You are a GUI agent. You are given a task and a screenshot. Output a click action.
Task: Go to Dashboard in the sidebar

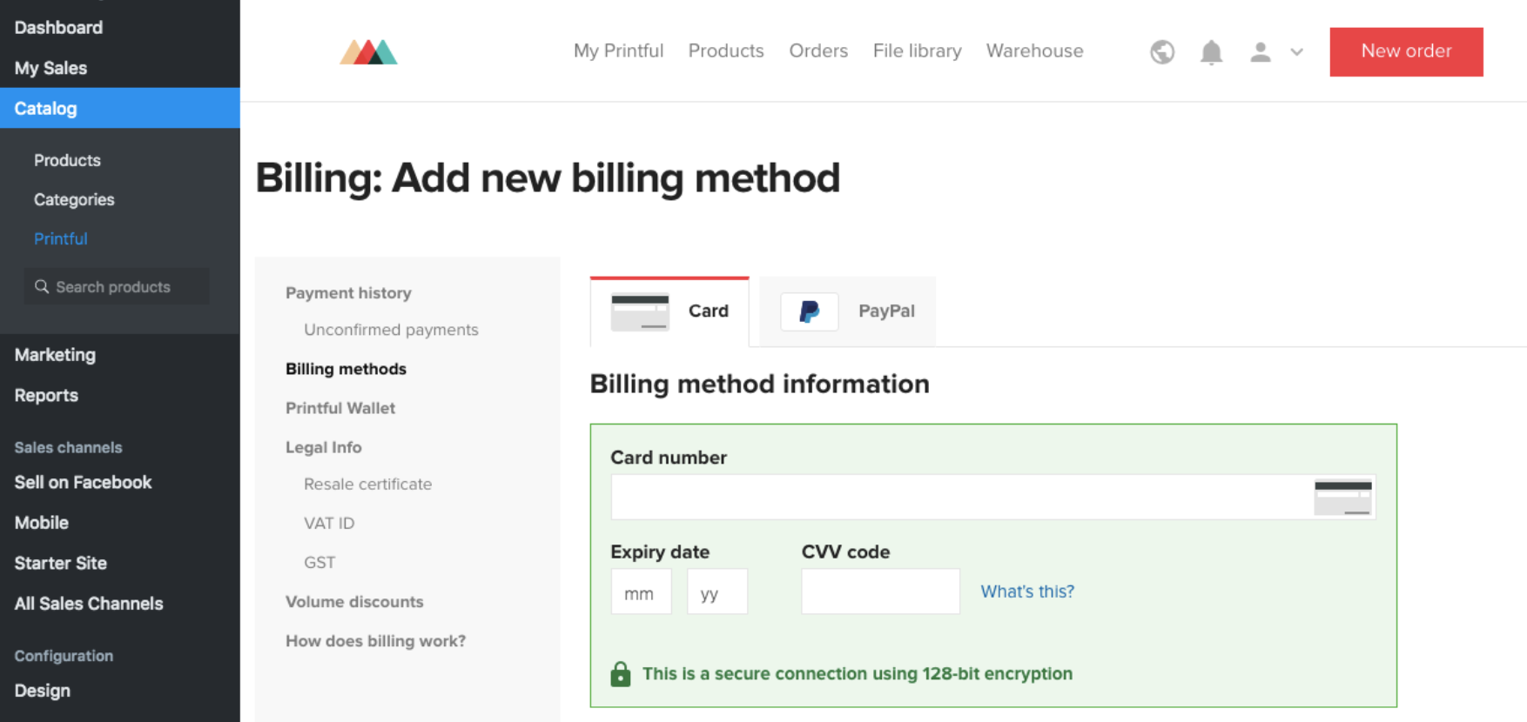point(58,27)
